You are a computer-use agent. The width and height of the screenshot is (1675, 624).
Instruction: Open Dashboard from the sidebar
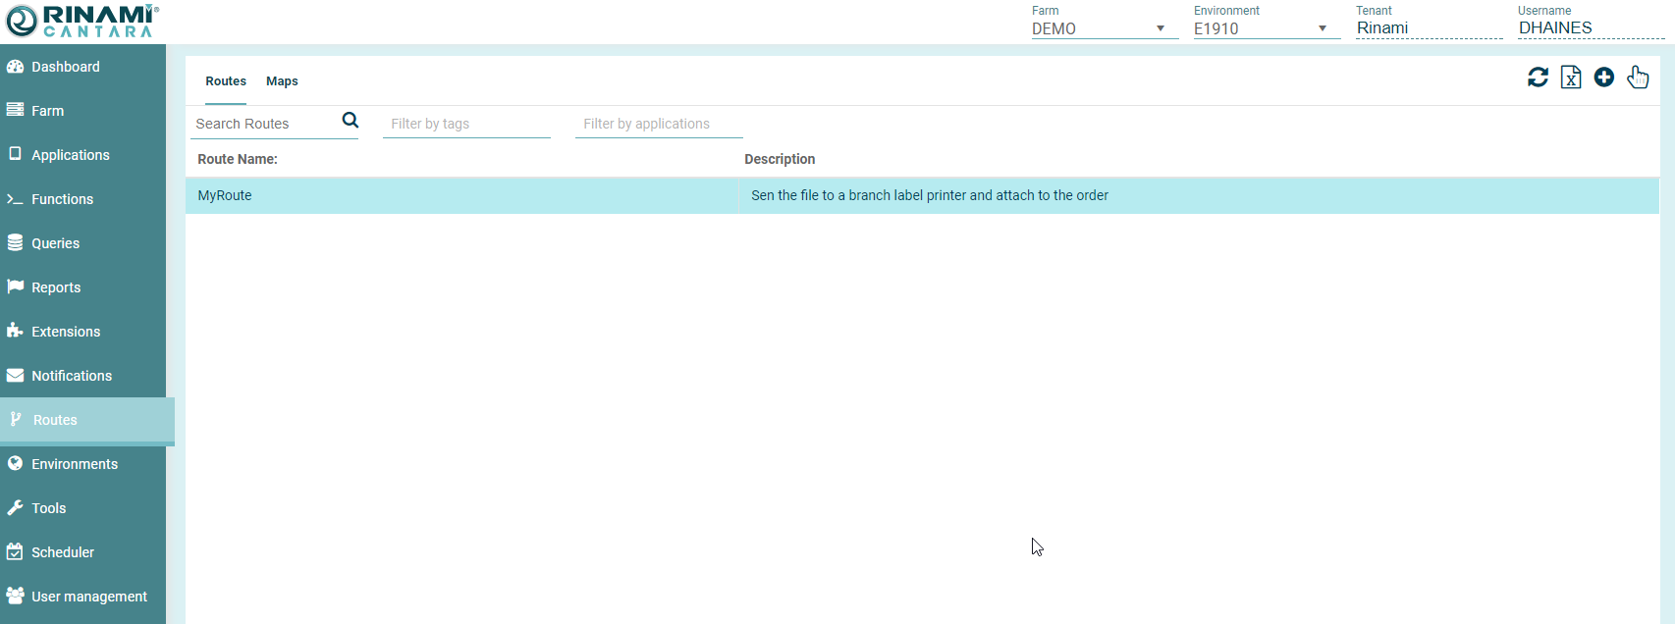65,67
